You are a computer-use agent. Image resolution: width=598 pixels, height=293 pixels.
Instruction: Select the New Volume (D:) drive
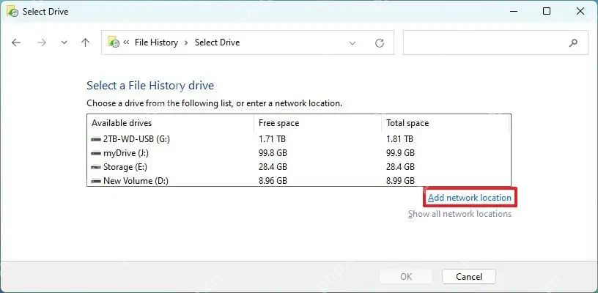click(298, 181)
